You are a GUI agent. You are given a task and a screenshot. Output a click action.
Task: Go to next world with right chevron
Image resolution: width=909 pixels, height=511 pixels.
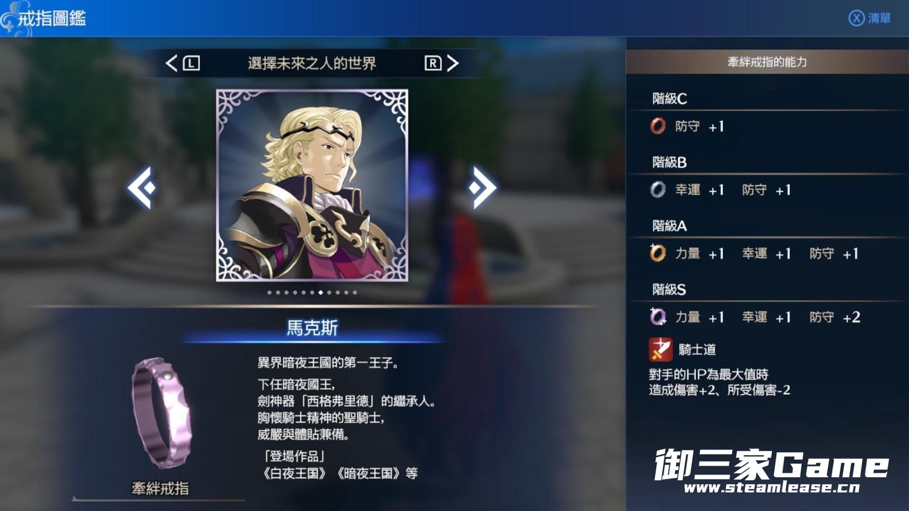tap(453, 63)
